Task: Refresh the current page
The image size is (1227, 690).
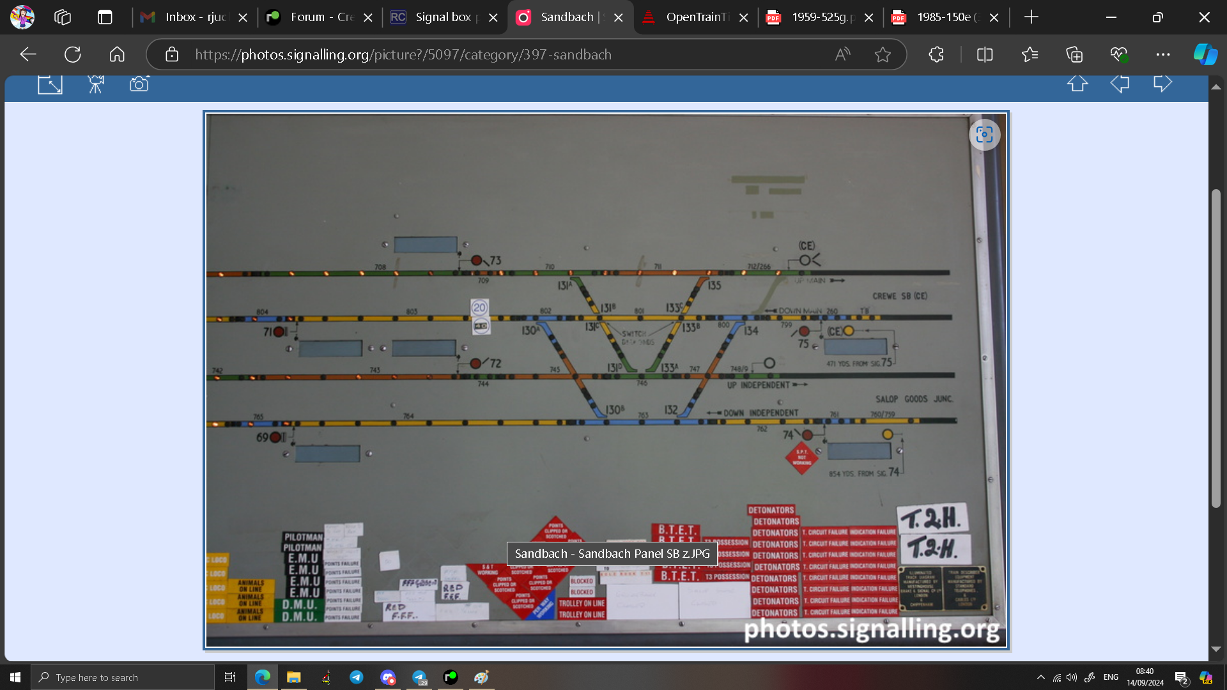Action: (x=73, y=54)
